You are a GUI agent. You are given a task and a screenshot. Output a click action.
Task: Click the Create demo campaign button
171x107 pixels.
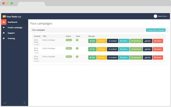156,30
